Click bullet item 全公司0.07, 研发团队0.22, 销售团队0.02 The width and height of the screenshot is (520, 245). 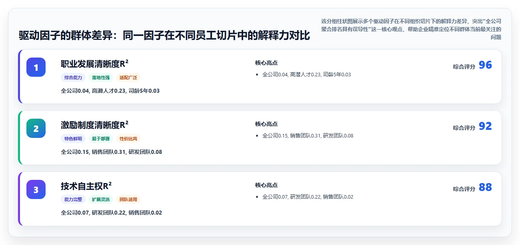pos(308,197)
